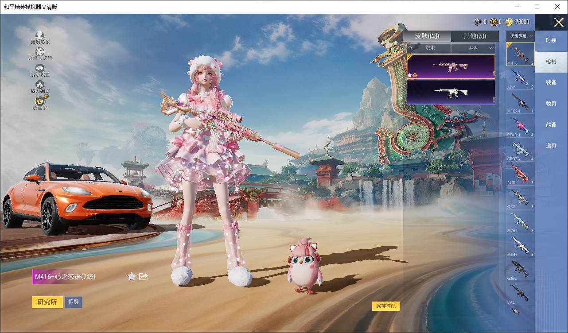Open the 更换形象 (change appearance) icon
Image resolution: width=568 pixels, height=333 pixels.
tap(40, 35)
